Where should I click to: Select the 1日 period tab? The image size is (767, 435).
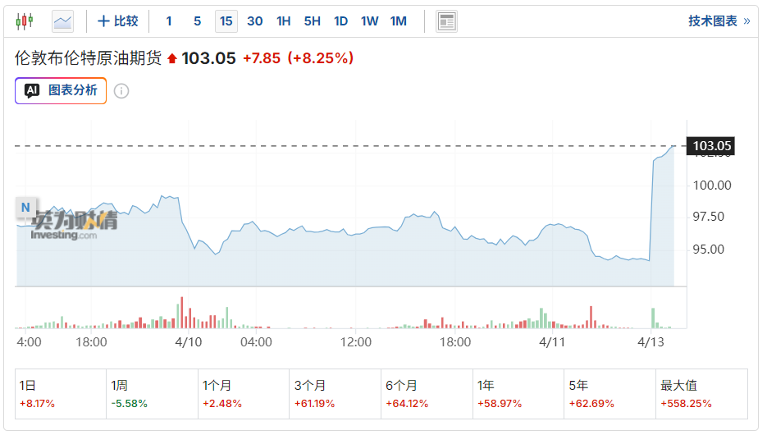coord(61,394)
